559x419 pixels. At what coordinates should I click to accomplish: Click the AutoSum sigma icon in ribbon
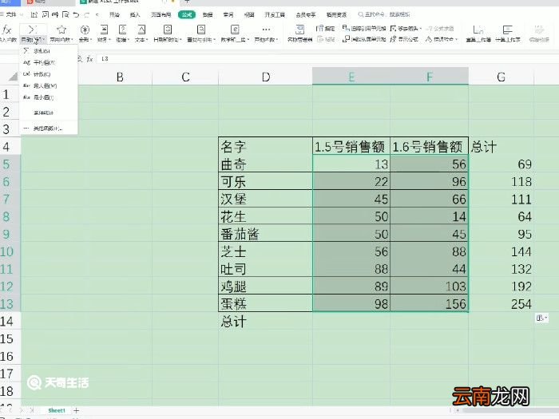coord(32,30)
